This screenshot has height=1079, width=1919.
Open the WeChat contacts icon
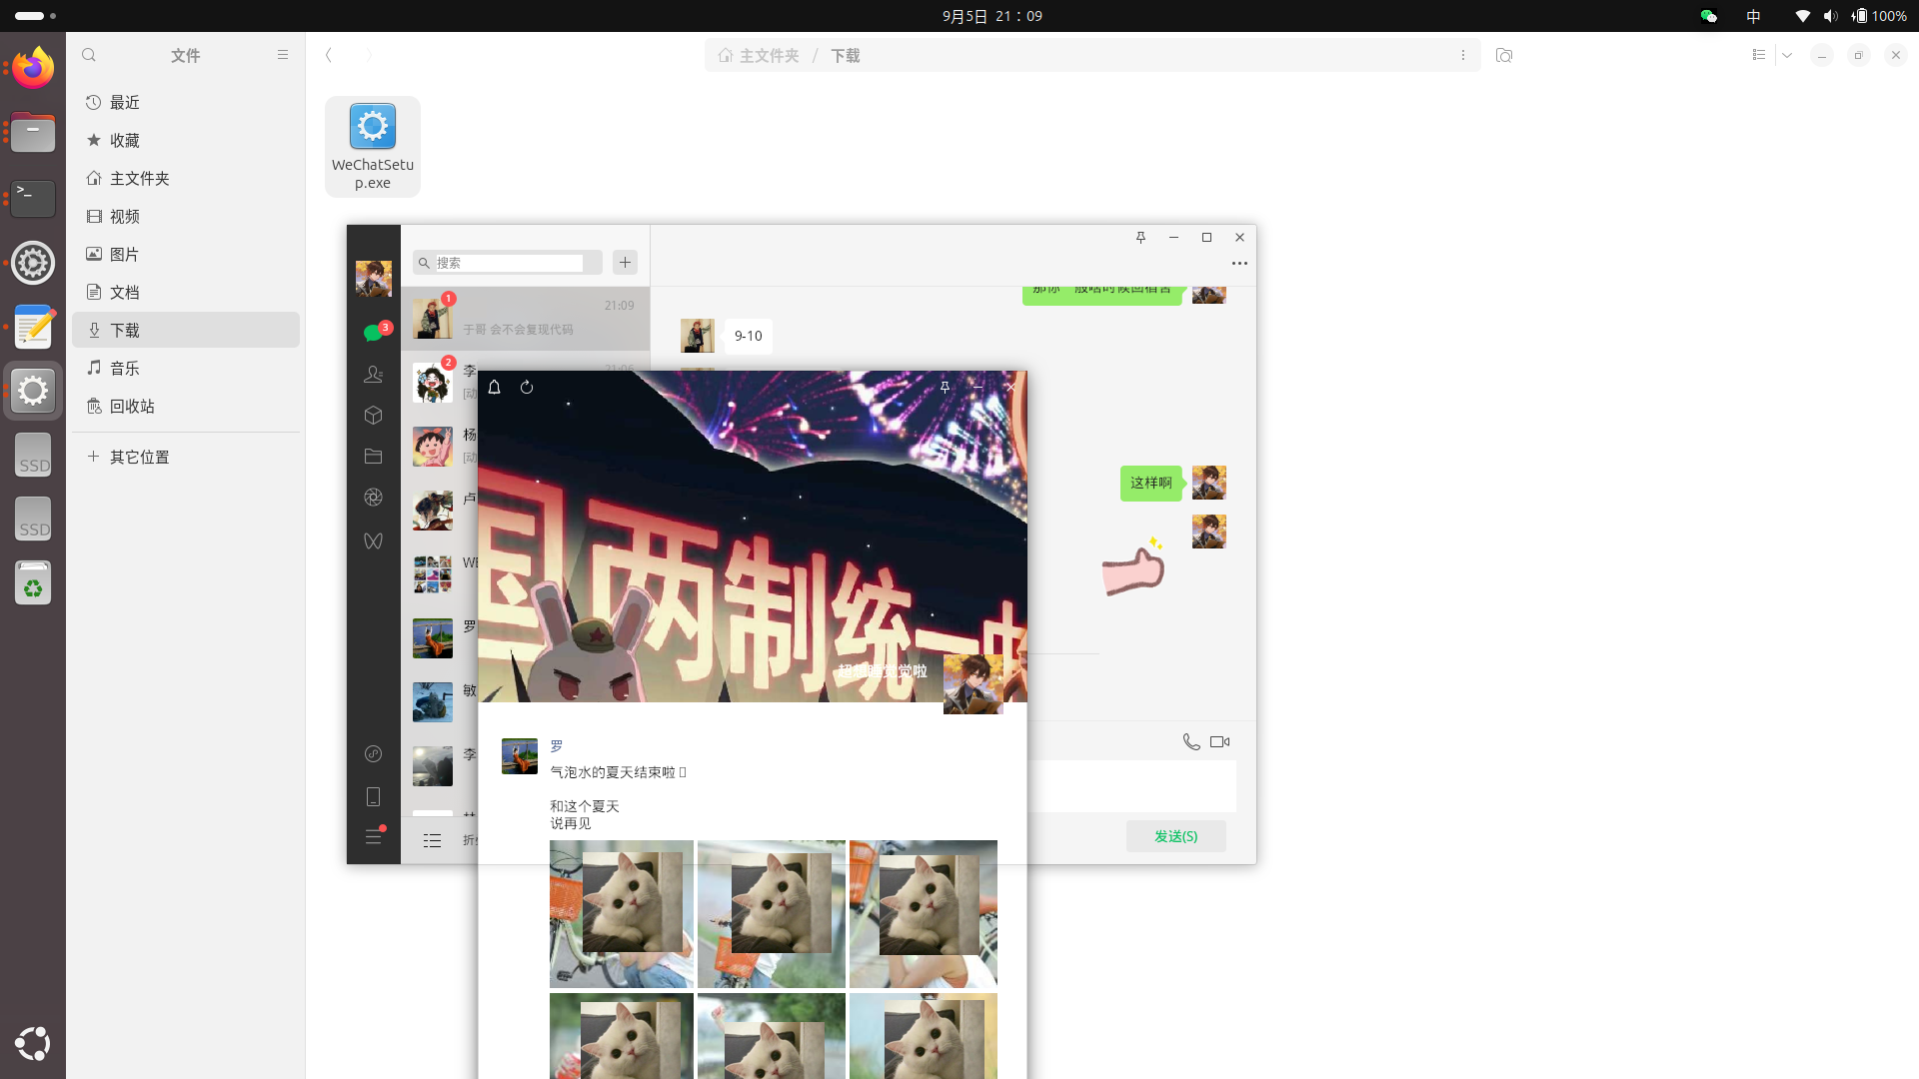coord(374,375)
